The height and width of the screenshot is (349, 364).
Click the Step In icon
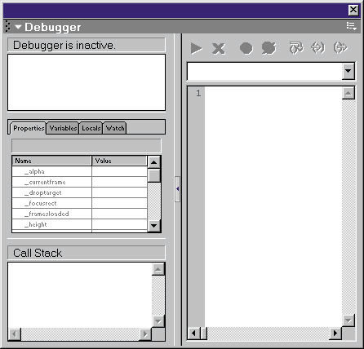[x=317, y=48]
